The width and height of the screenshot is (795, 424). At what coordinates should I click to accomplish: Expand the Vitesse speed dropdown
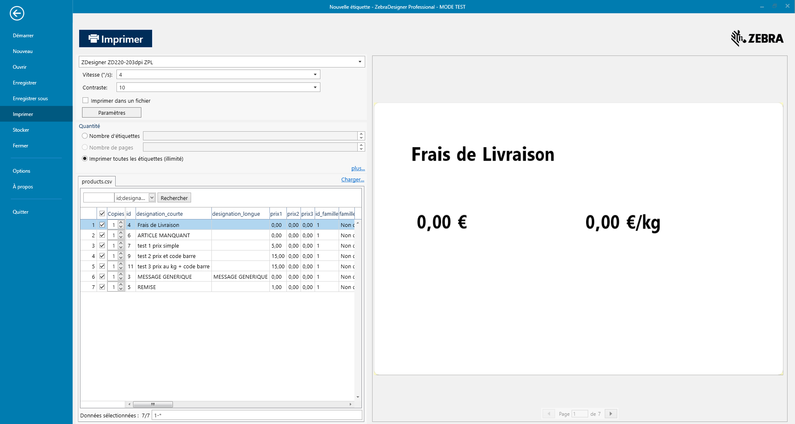[315, 75]
